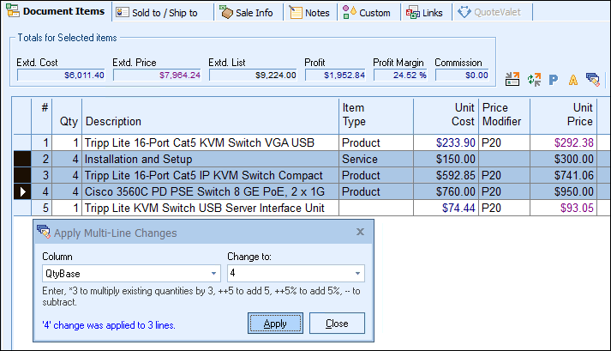Click the row selector for Installation and Setup
This screenshot has width=611, height=351.
click(21, 159)
